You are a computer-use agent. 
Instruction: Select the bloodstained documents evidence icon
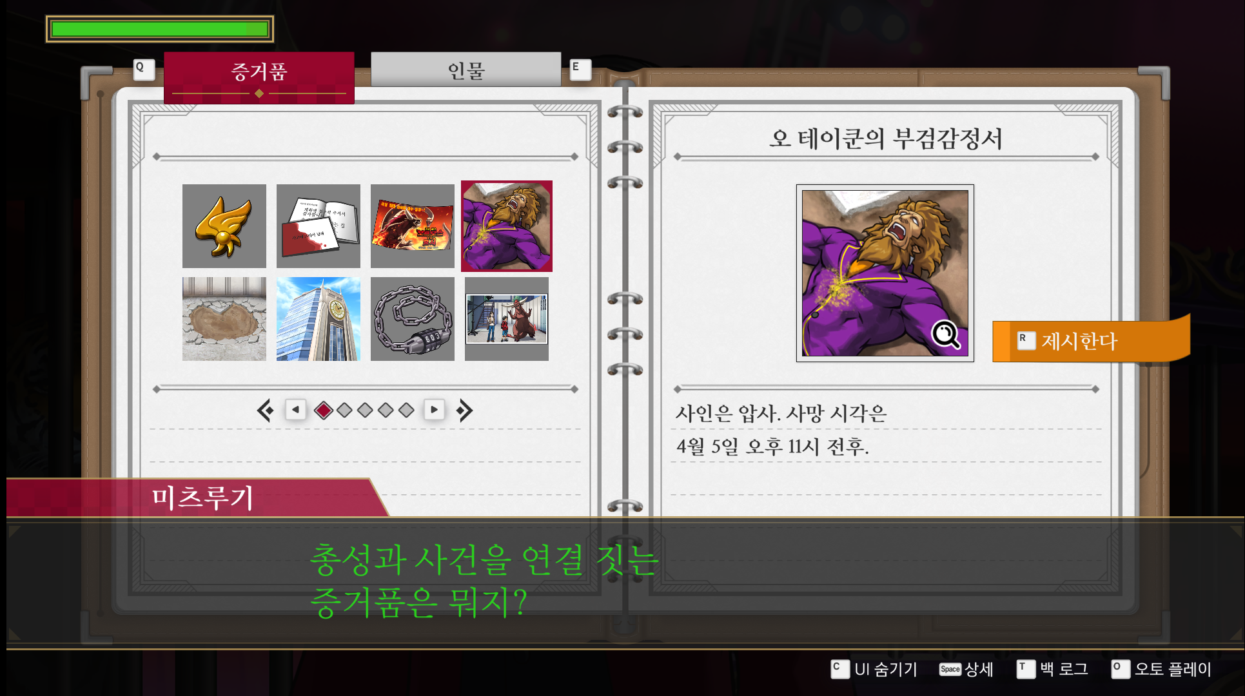pos(318,226)
